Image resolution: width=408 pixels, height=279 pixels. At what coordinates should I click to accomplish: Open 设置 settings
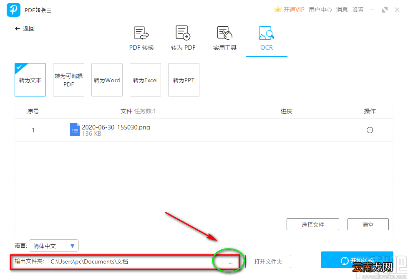pyautogui.click(x=358, y=10)
